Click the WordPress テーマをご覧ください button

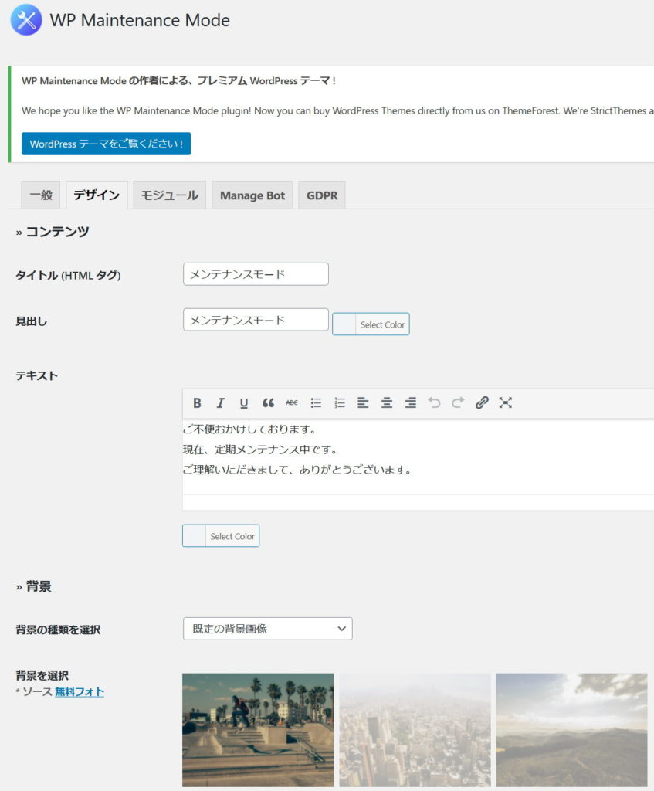(106, 144)
